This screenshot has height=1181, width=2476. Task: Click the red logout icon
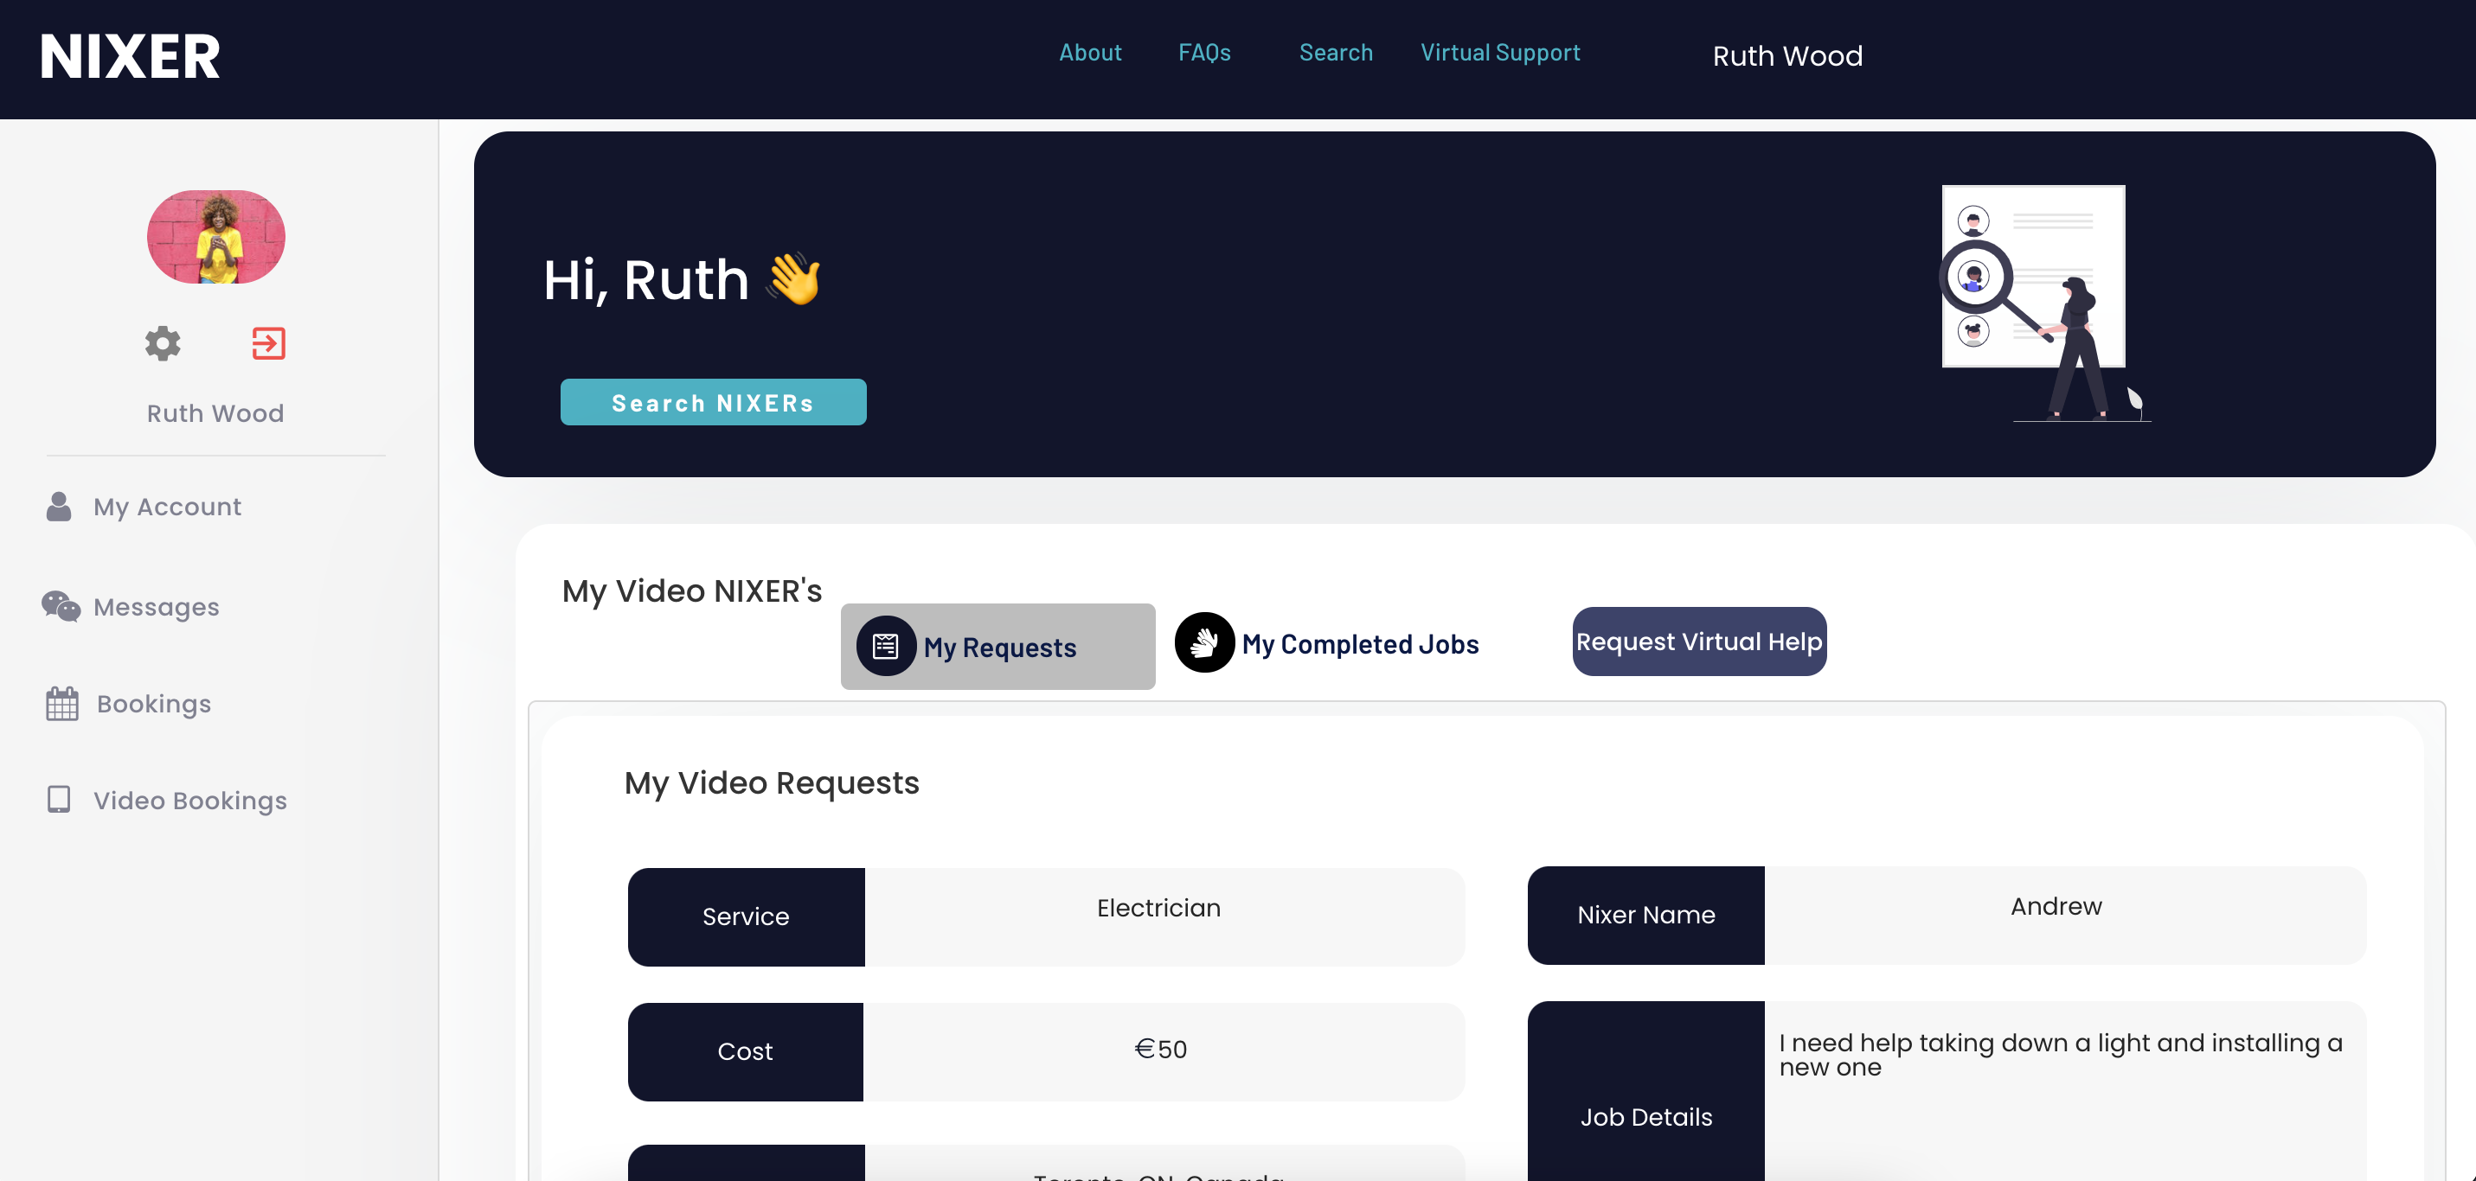click(x=268, y=343)
